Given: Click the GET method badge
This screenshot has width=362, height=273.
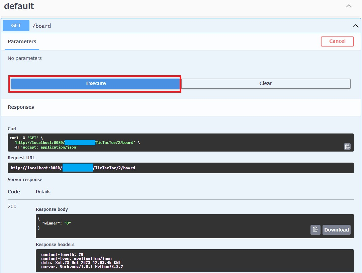Looking at the screenshot, I should (16, 25).
